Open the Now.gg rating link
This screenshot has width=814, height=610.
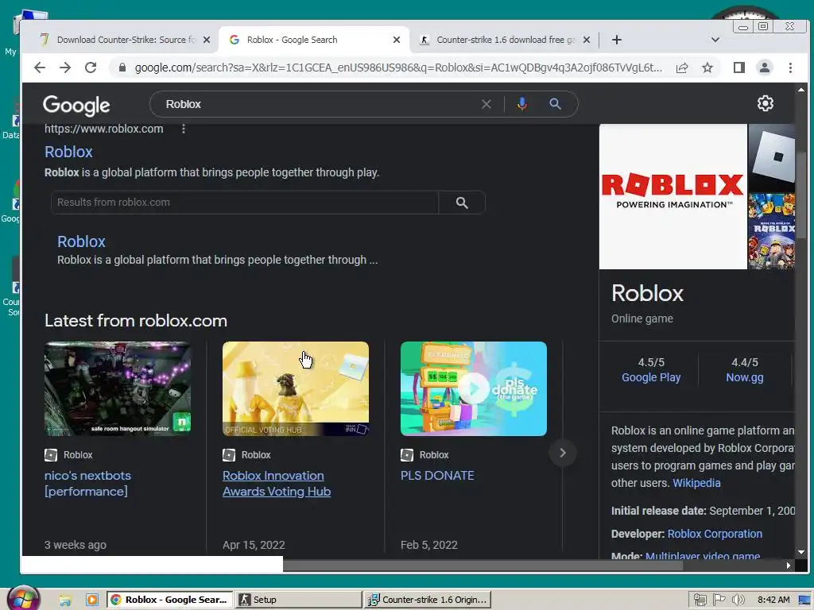tap(744, 377)
